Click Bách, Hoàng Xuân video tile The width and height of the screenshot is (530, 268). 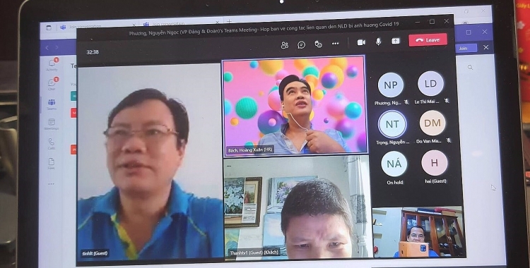point(295,105)
